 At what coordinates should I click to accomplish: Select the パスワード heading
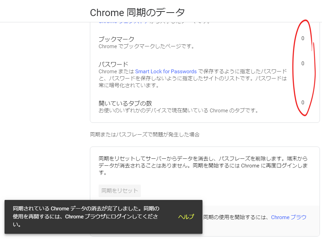(x=113, y=65)
